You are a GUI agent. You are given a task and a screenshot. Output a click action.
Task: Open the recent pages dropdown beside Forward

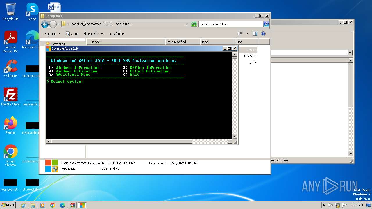point(58,24)
